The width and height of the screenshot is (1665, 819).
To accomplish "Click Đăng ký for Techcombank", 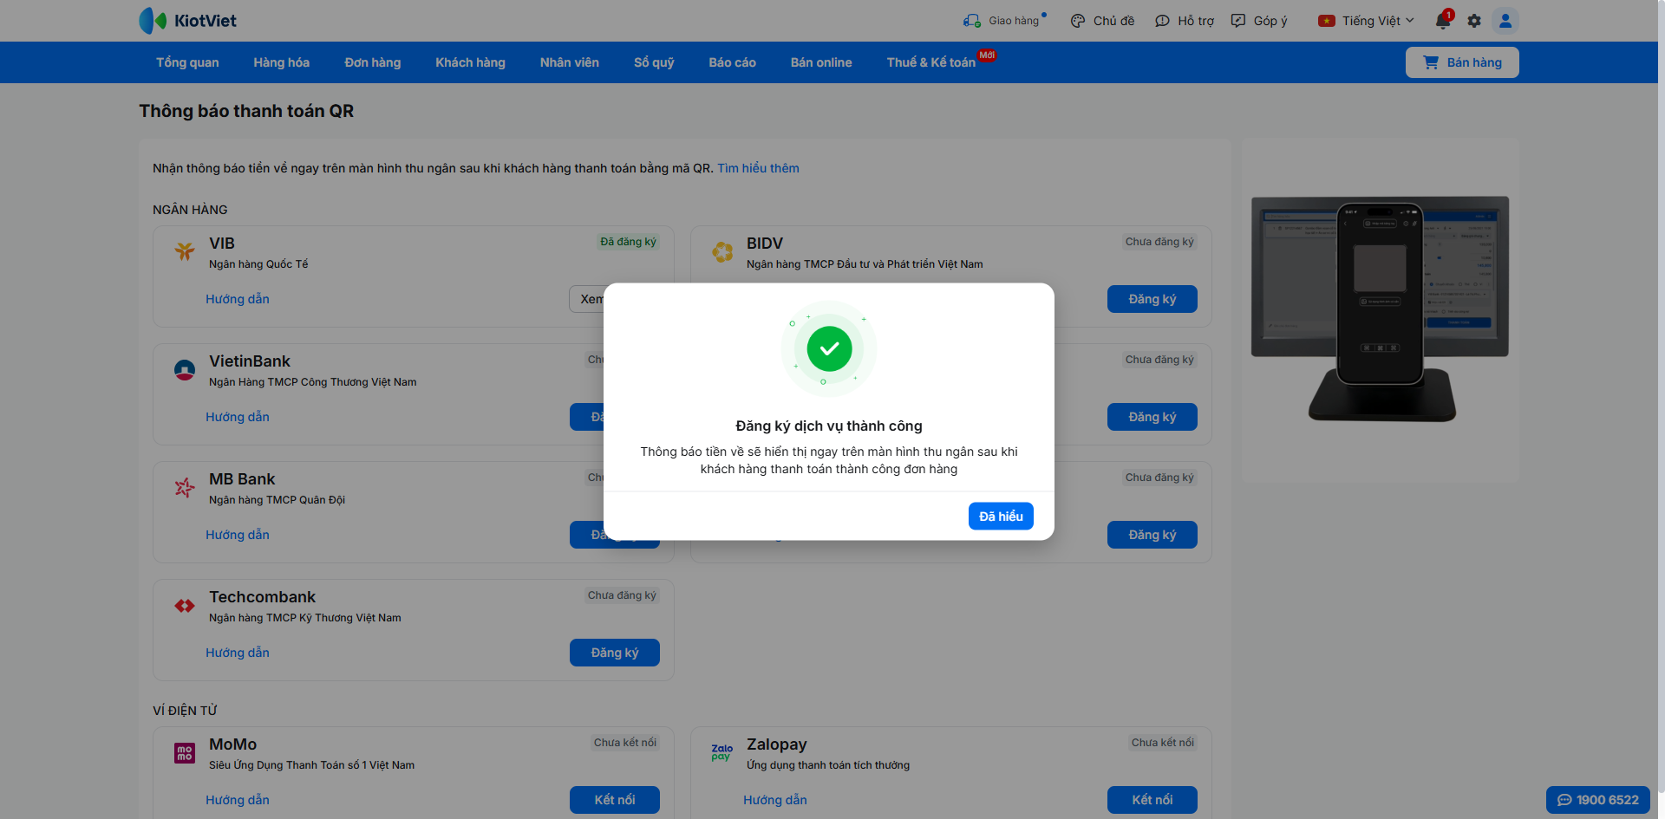I will click(x=615, y=653).
